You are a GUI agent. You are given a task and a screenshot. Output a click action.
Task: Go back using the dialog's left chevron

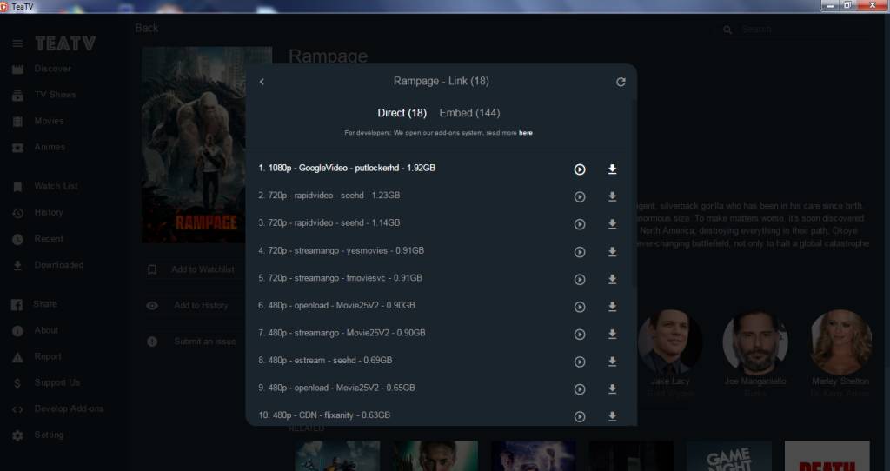point(262,82)
